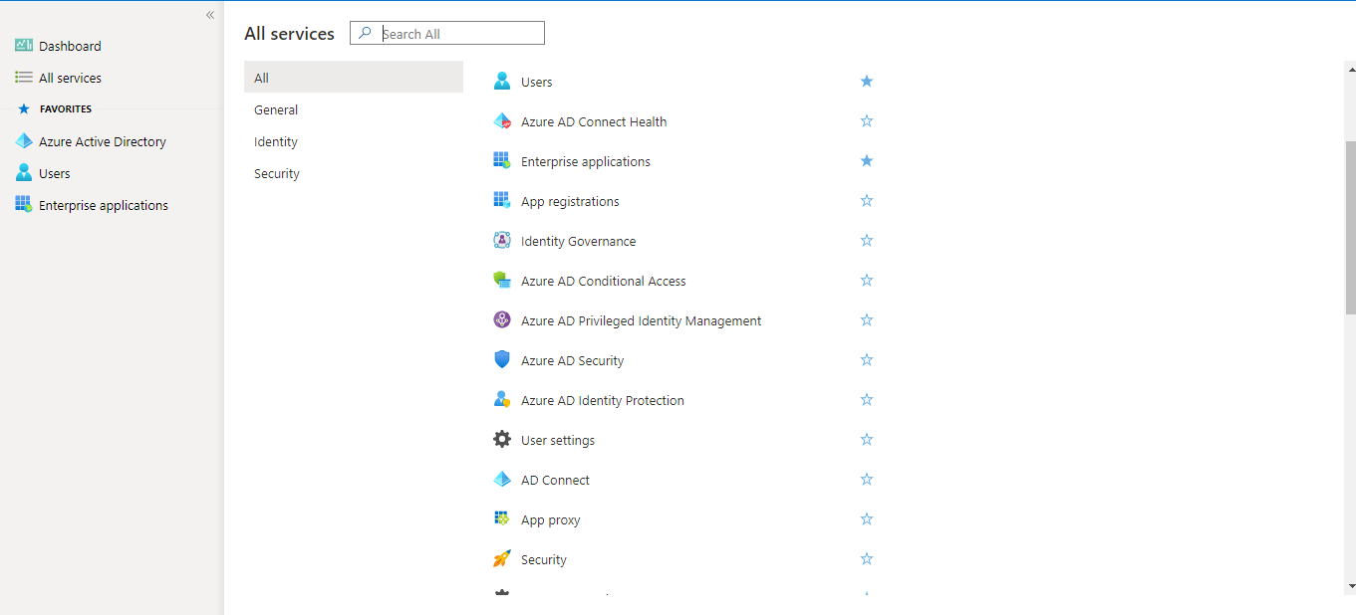Screen dimensions: 1356x615
Task: Open Azure AD Identity Protection link
Action: point(603,400)
